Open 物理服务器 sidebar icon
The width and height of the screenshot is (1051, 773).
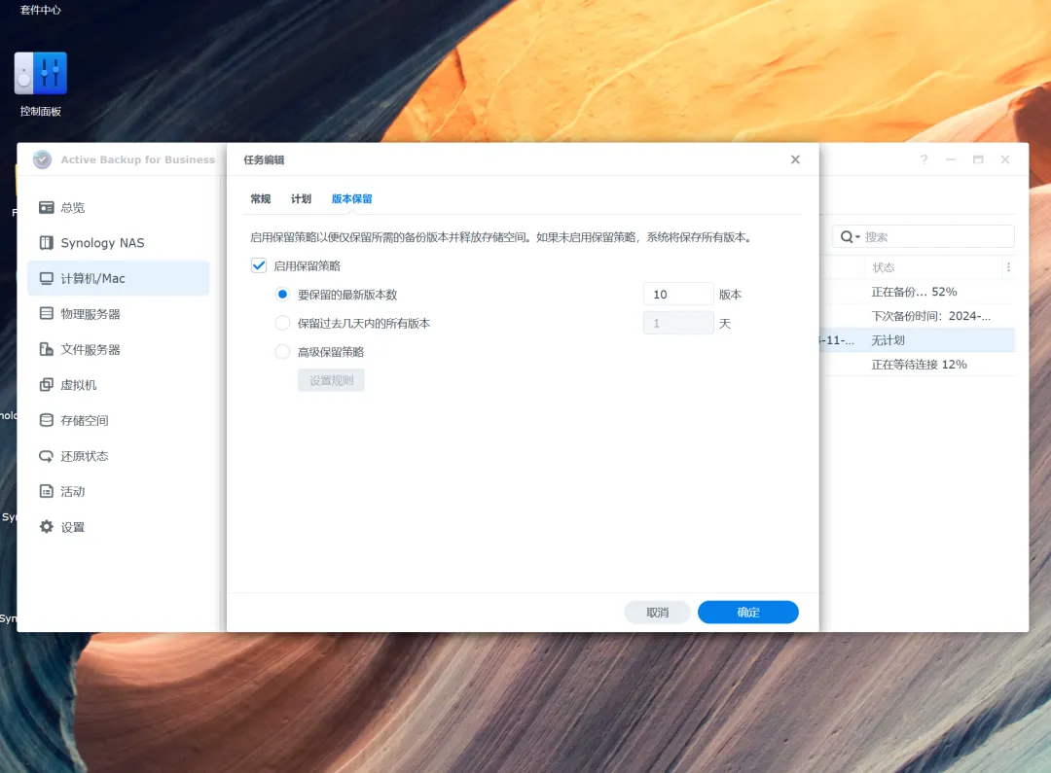coord(47,313)
